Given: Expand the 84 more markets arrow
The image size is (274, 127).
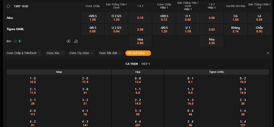Looking at the screenshot, I should pos(9,41).
